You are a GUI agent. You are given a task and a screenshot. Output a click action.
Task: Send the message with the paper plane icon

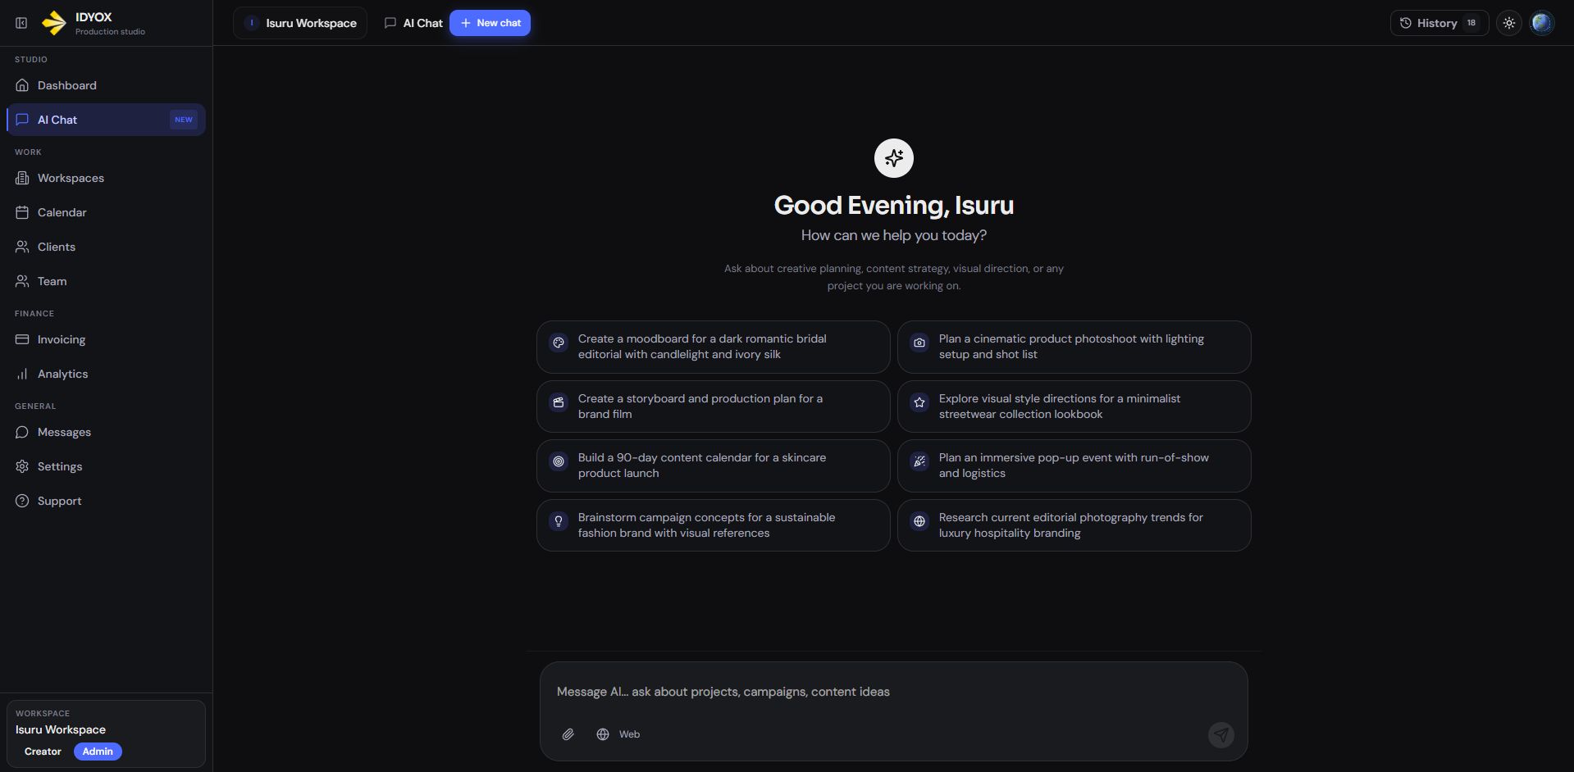point(1221,734)
